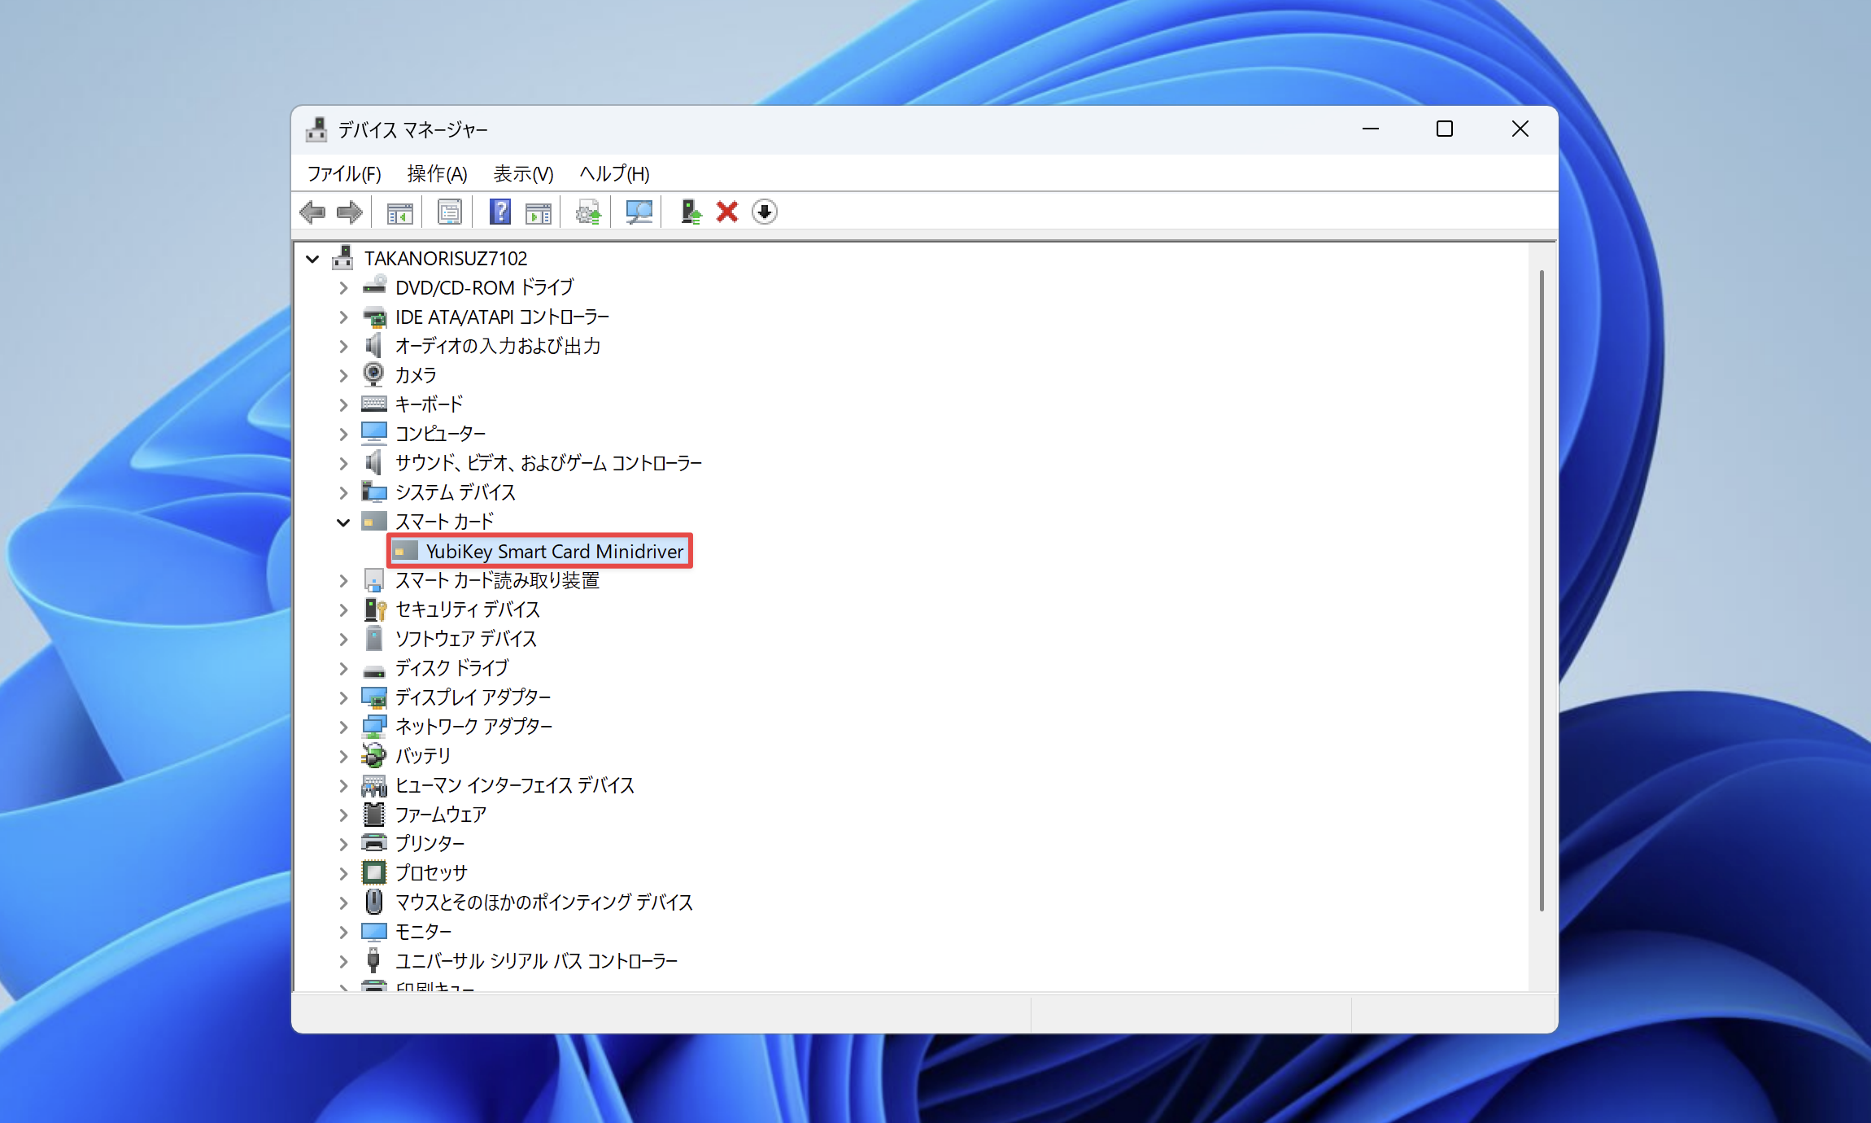Select the TAKANORISUZ7102 computer name

click(x=446, y=259)
